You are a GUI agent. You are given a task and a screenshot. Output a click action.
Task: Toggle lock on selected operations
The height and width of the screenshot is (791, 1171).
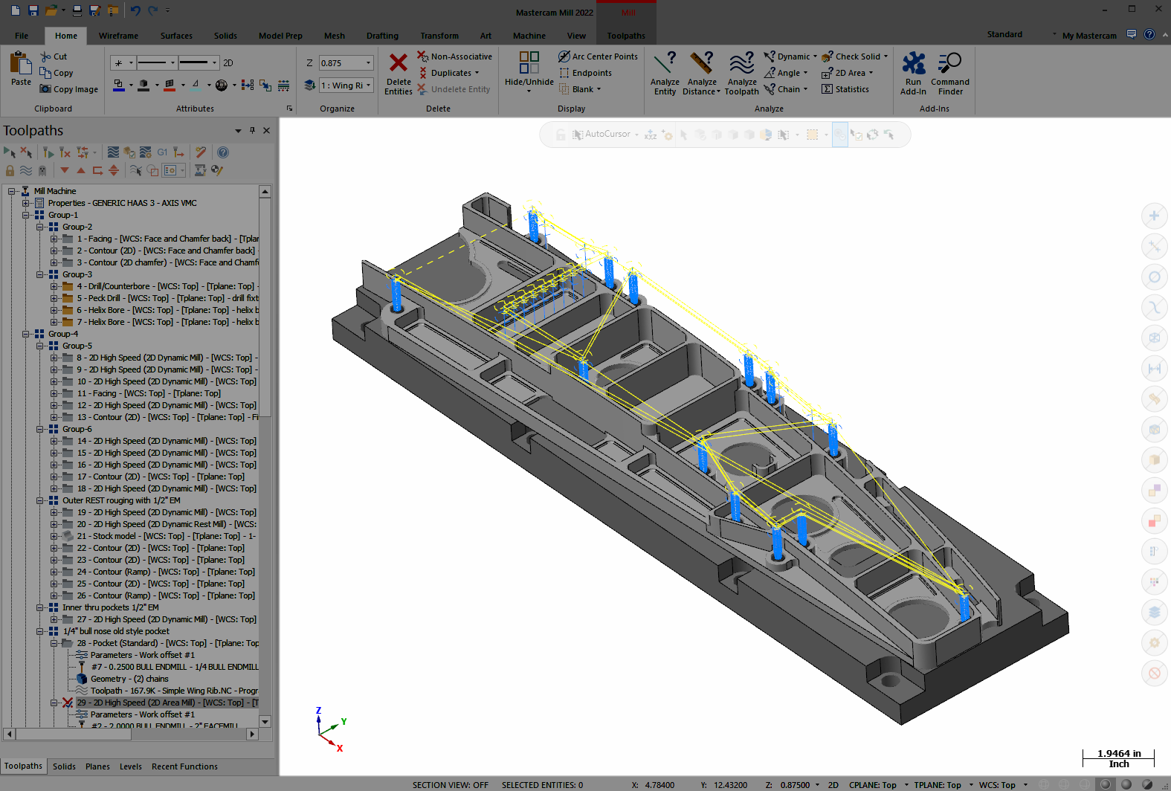pos(10,170)
